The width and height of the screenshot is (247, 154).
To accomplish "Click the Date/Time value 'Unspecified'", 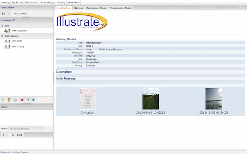I will 93,62.
